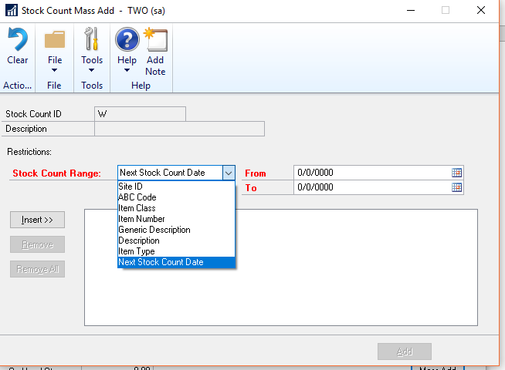505x370 pixels.
Task: Open the Tools wrench icon menu
Action: pos(92,40)
